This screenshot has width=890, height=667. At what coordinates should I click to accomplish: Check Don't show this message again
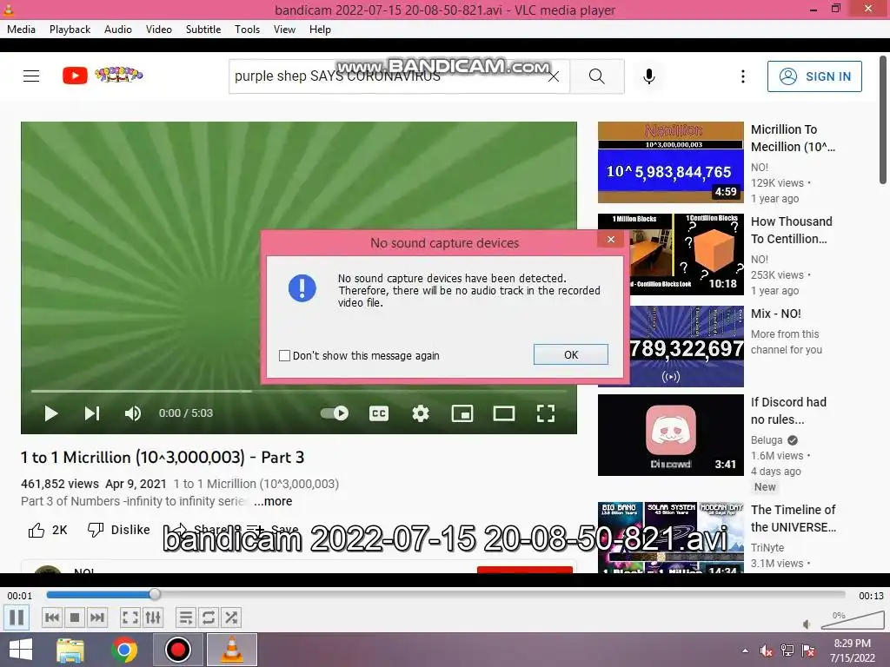coord(285,355)
